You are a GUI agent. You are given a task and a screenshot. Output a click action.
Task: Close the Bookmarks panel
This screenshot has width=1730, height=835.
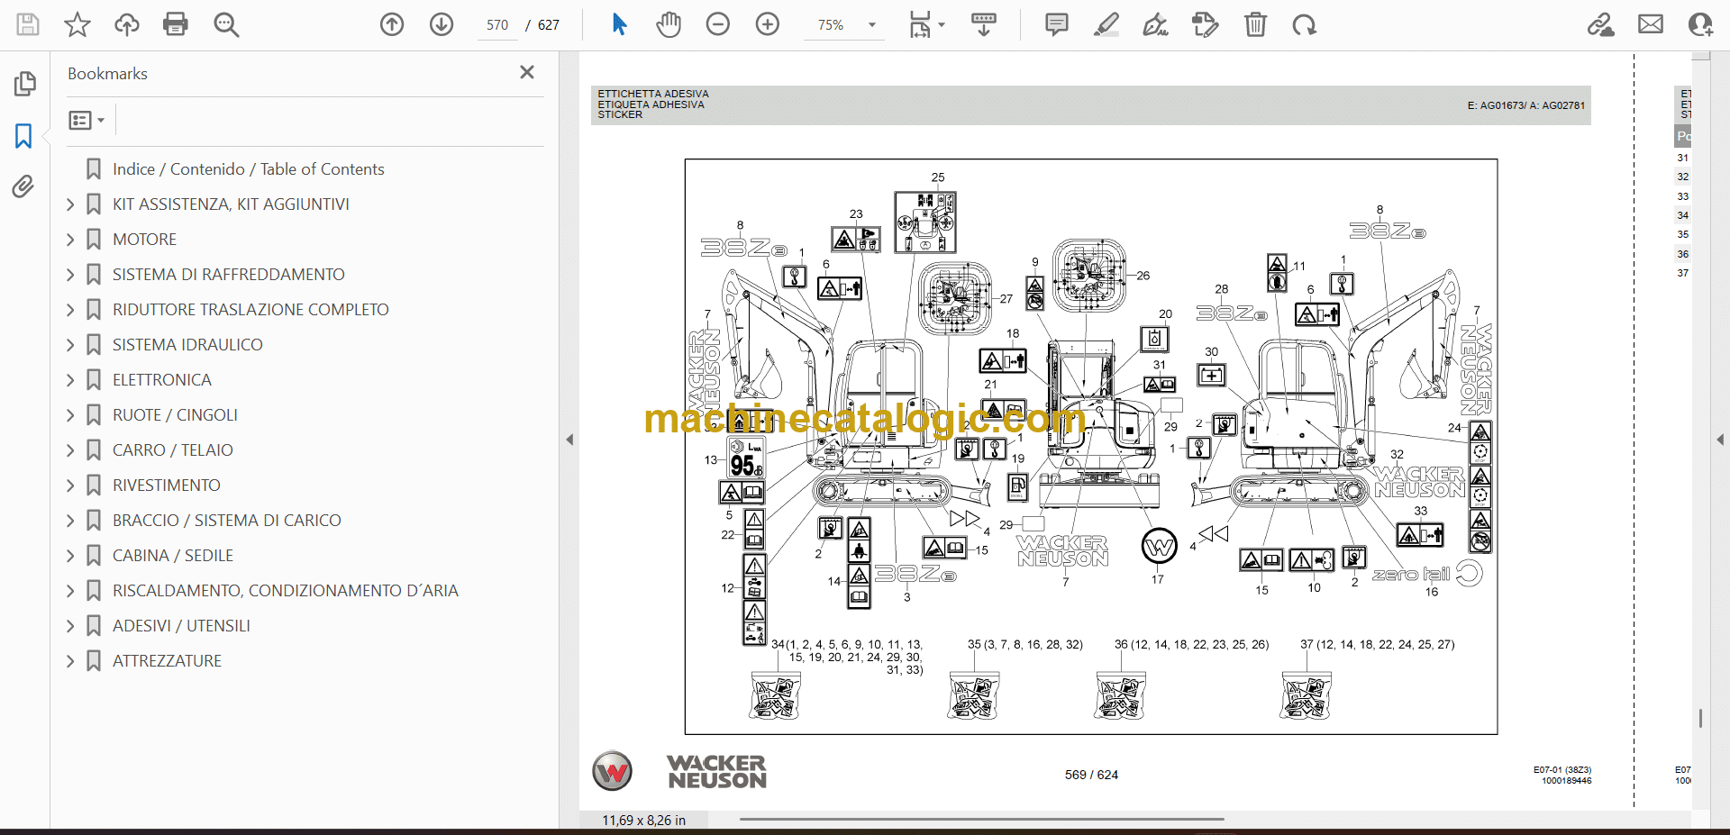click(x=527, y=72)
